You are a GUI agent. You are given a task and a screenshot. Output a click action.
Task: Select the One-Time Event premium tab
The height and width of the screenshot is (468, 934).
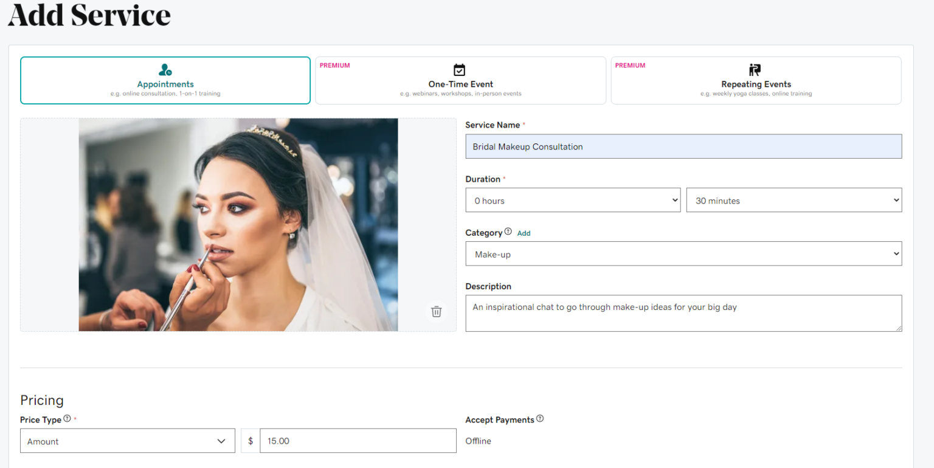(460, 81)
